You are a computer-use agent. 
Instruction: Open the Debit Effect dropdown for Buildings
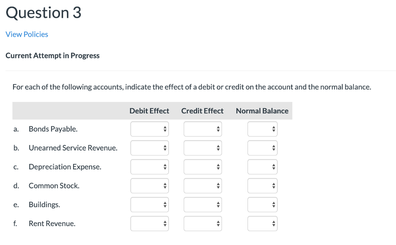click(x=150, y=204)
